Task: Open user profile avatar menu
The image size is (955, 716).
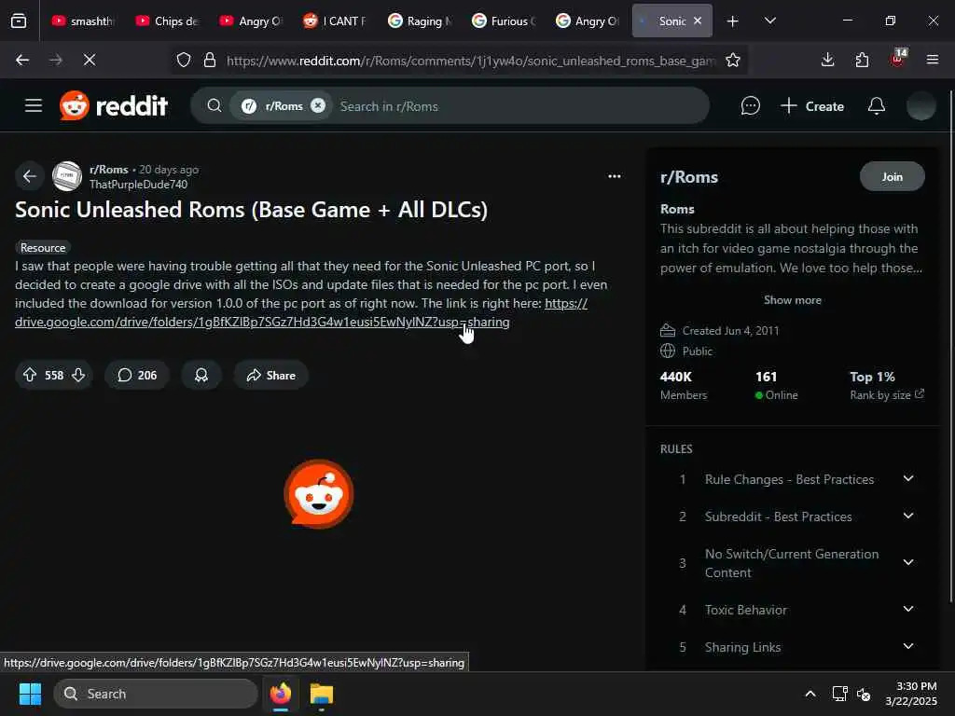Action: coord(920,106)
